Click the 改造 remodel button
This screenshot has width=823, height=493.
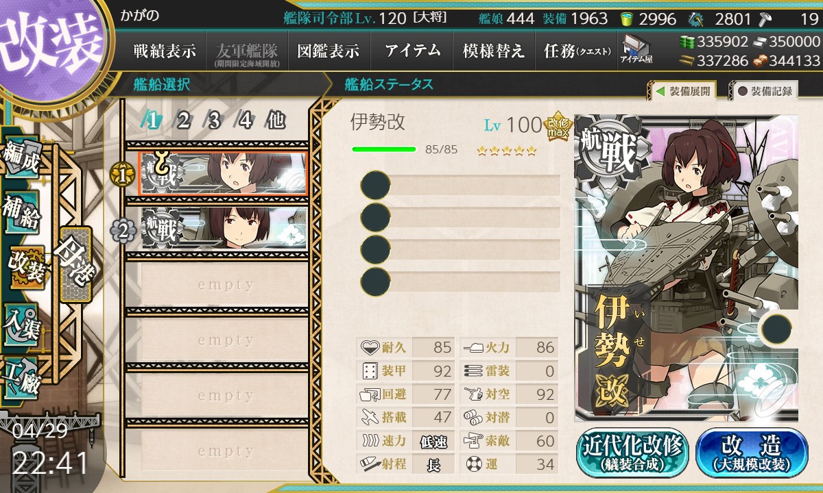[x=752, y=453]
